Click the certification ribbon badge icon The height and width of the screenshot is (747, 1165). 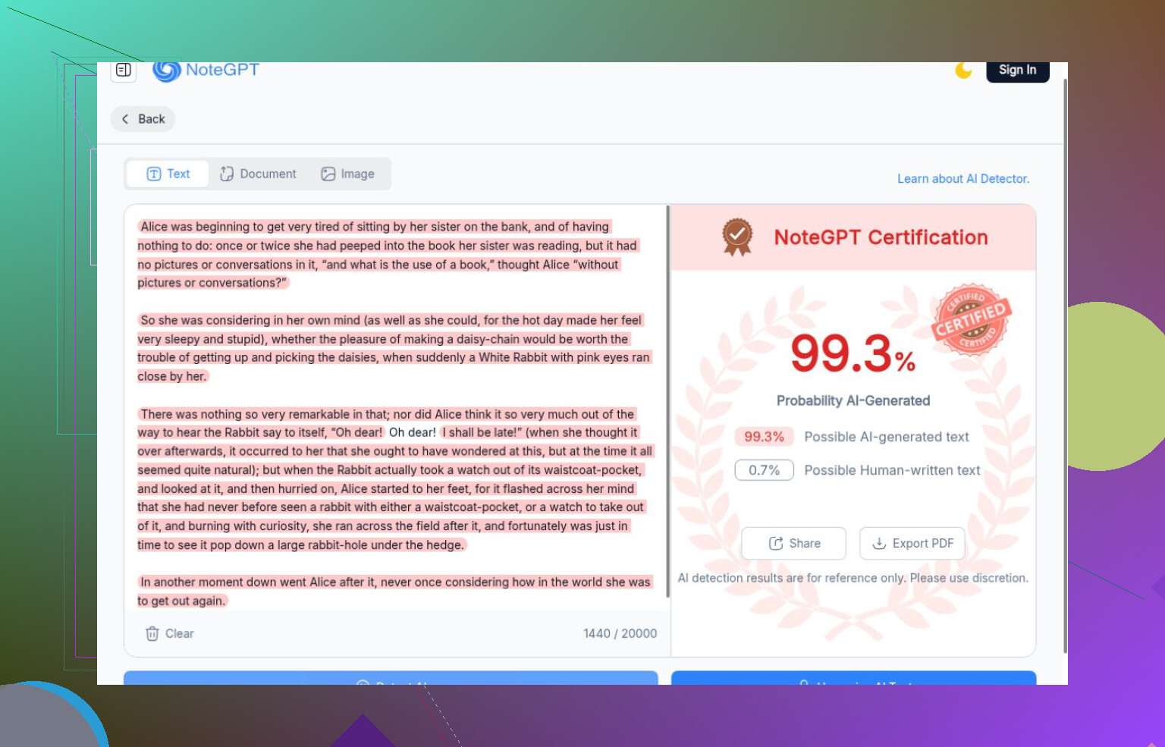(736, 237)
